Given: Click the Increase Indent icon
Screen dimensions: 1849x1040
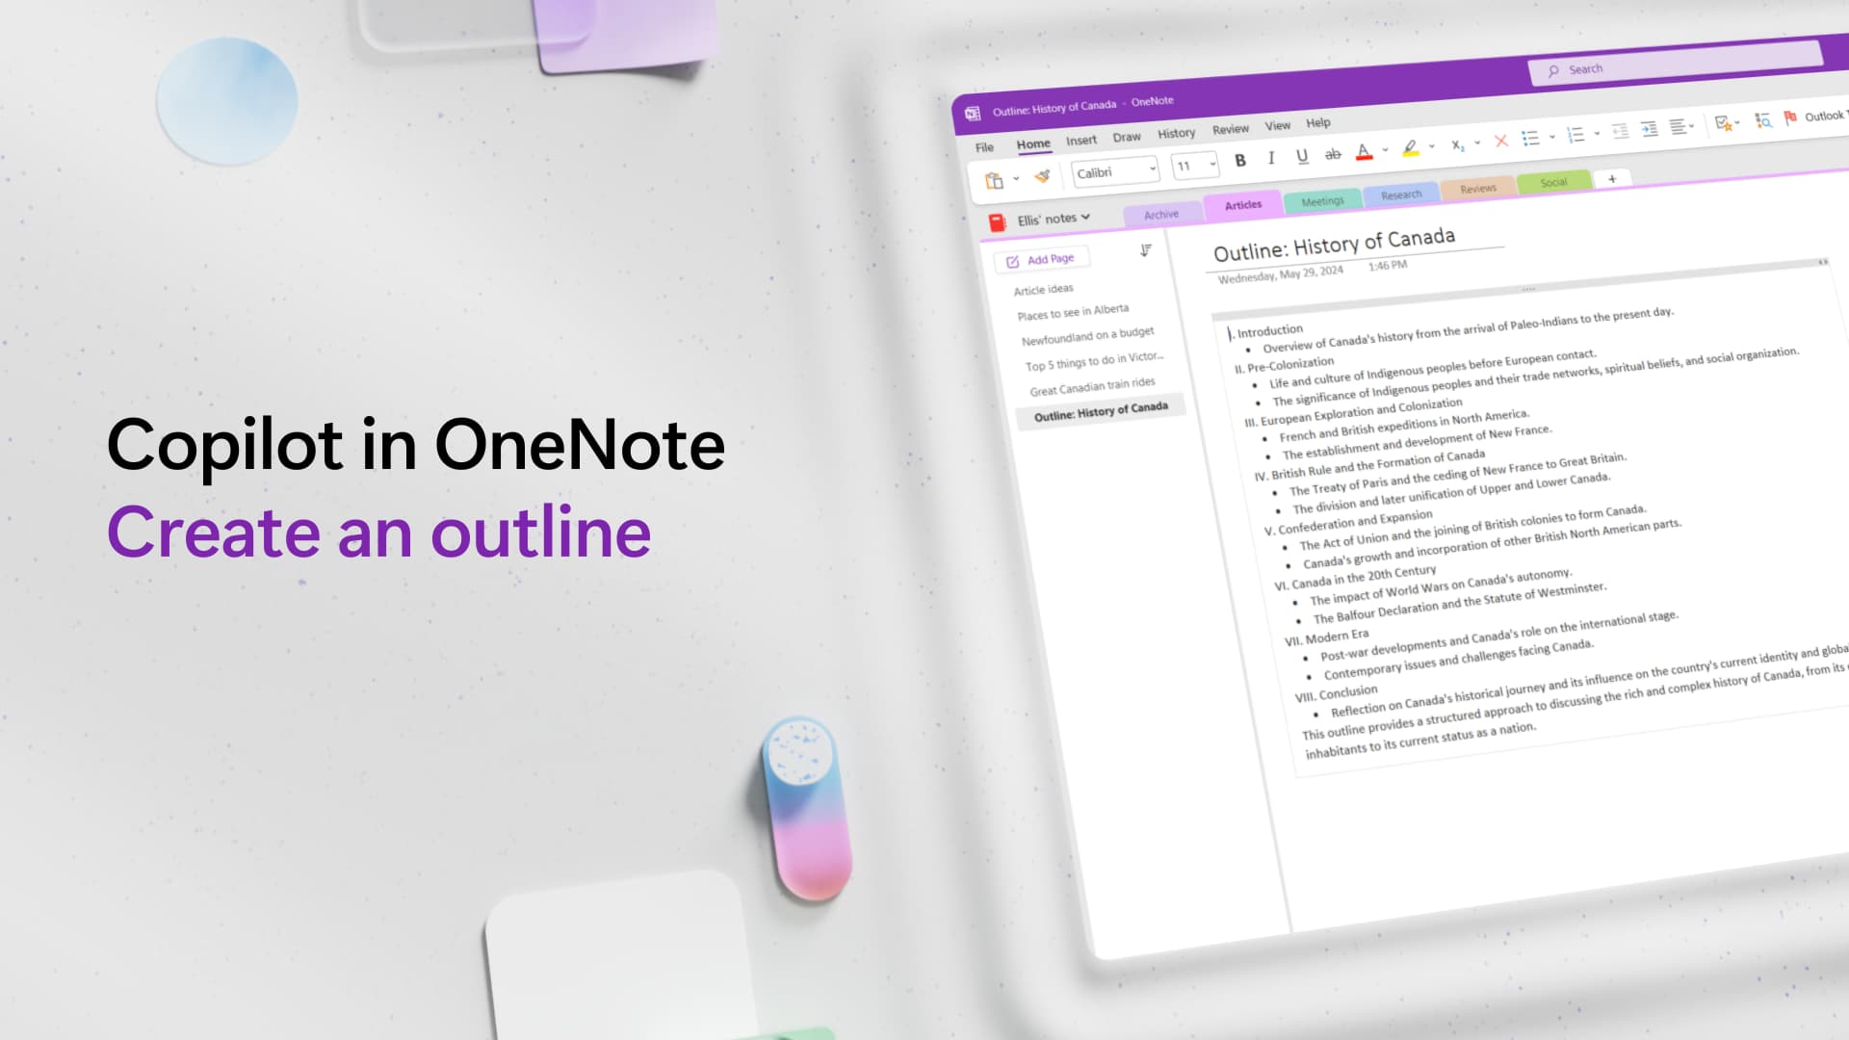Looking at the screenshot, I should pos(1649,131).
